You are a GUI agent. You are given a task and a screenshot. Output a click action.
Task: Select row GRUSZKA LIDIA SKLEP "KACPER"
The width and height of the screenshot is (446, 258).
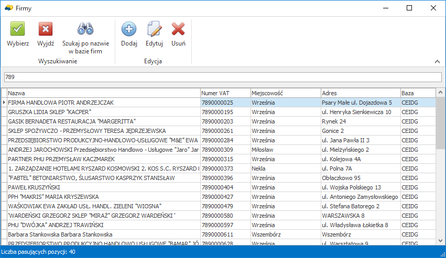[103, 112]
